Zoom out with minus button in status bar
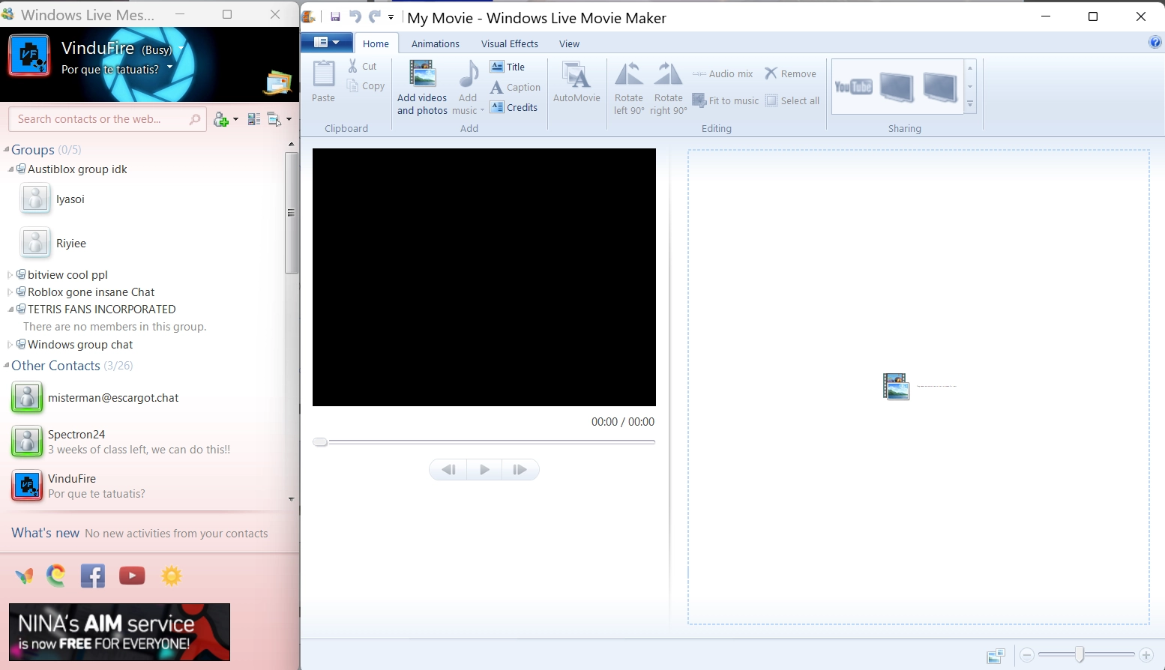Image resolution: width=1165 pixels, height=670 pixels. point(1027,656)
